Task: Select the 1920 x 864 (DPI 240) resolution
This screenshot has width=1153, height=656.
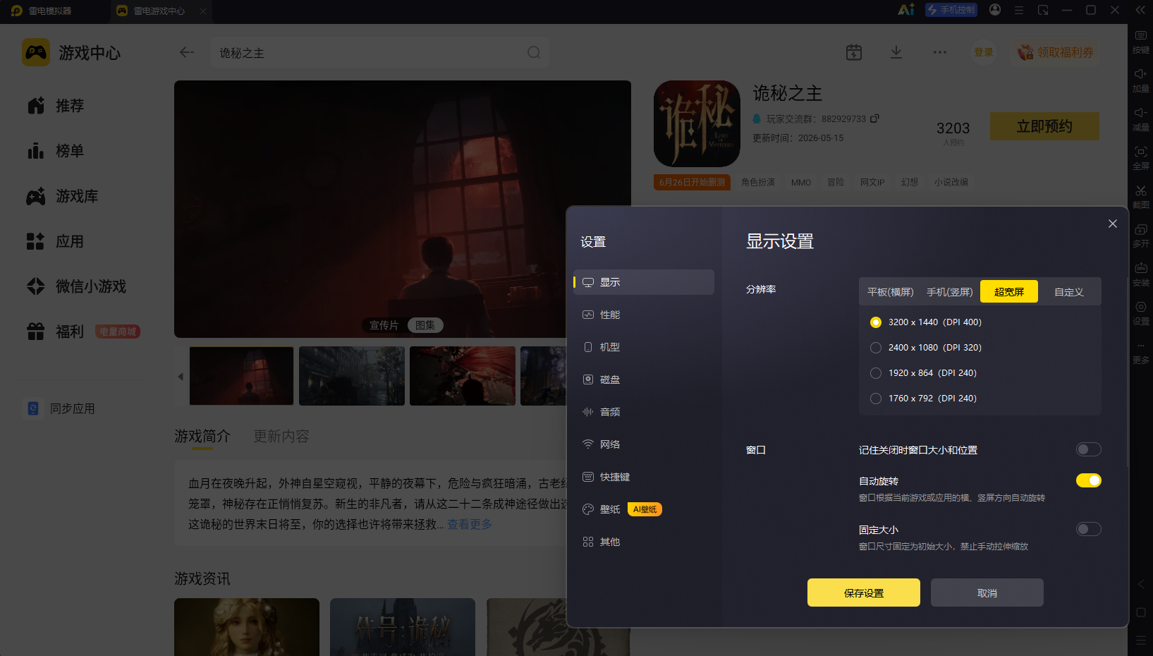Action: click(x=876, y=373)
